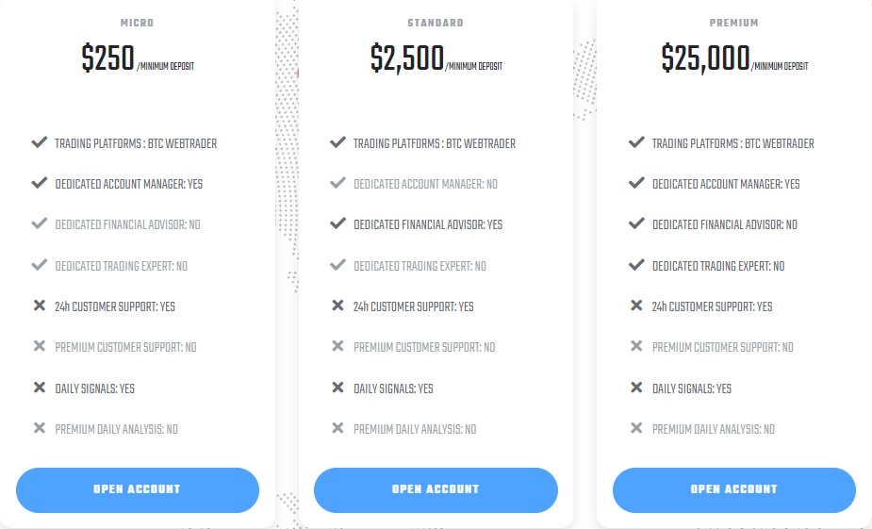Select the PREMIUM plan heading

coord(734,23)
